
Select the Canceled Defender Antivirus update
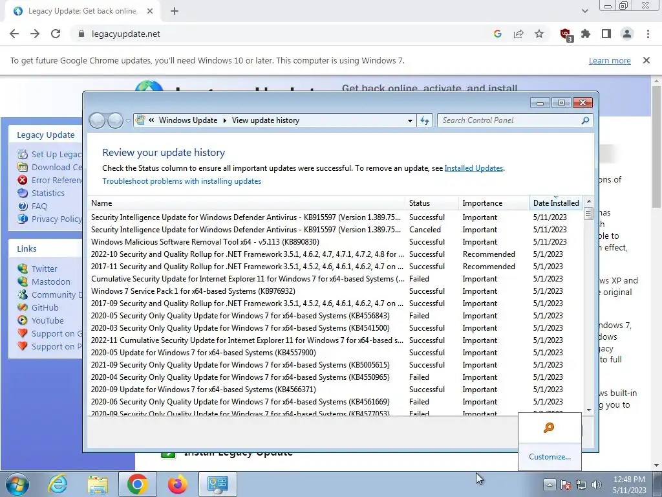tap(336, 230)
